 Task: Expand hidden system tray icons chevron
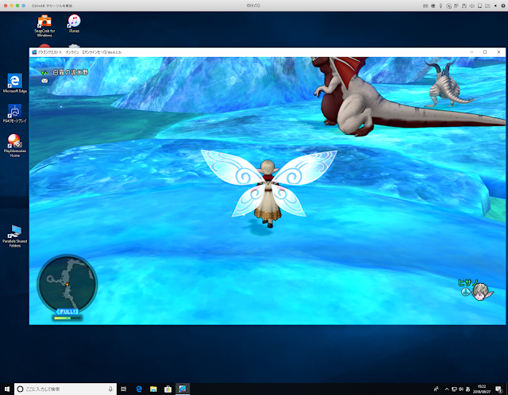(x=447, y=389)
